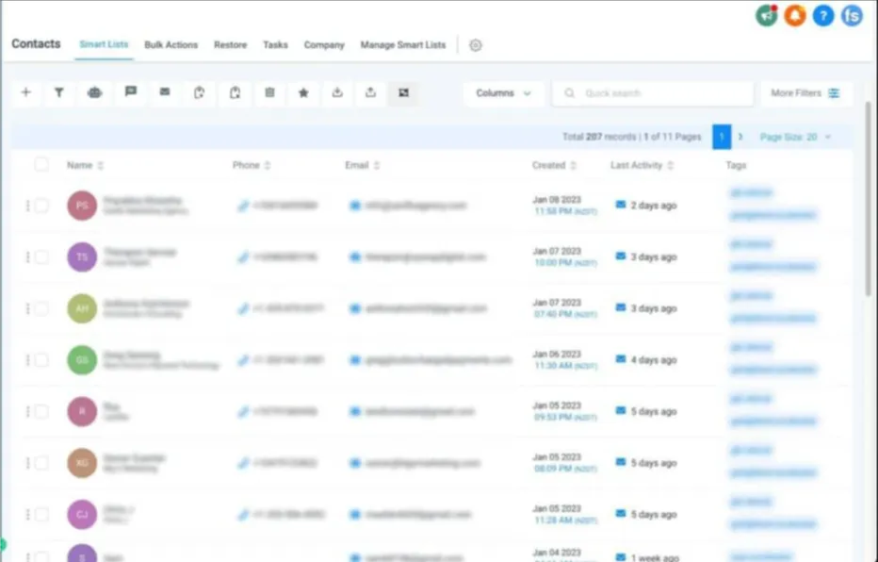Open the blue question mark help icon
The height and width of the screenshot is (562, 878).
point(823,16)
